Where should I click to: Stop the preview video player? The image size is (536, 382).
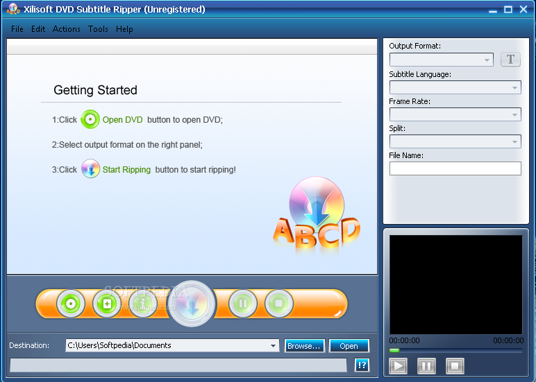click(455, 366)
